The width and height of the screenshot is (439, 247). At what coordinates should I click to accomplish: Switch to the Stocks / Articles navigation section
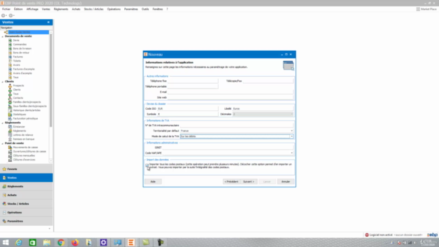pyautogui.click(x=26, y=204)
